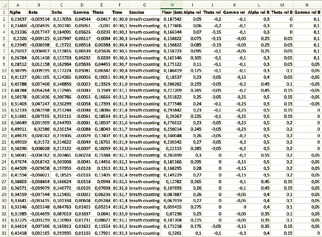This screenshot has height=237, width=322.
Task: Select Time cell 01:33,3
Action: pyautogui.click(x=120, y=233)
